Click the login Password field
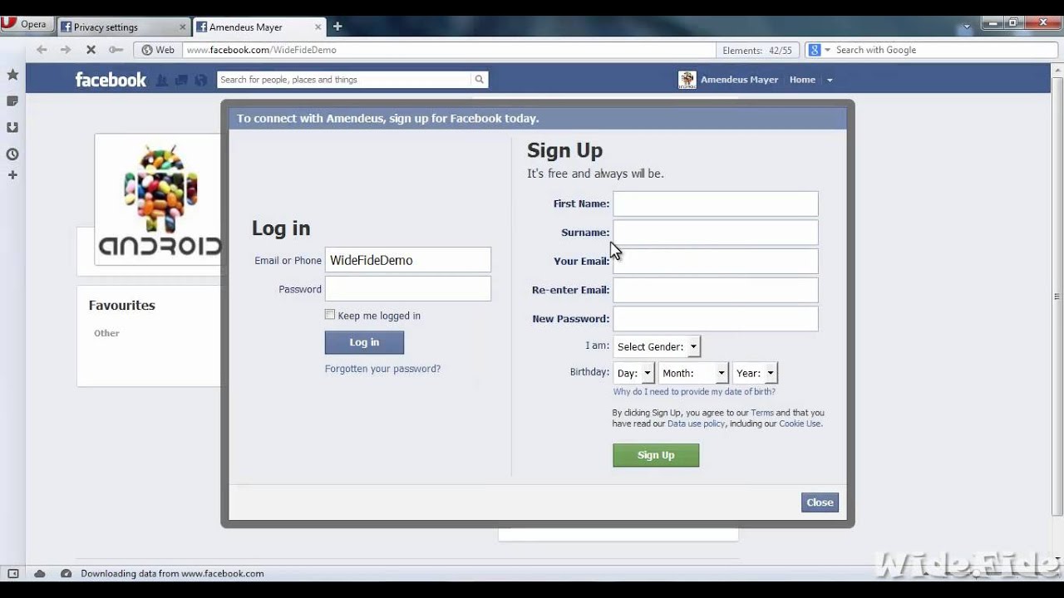This screenshot has height=598, width=1064. coord(408,289)
